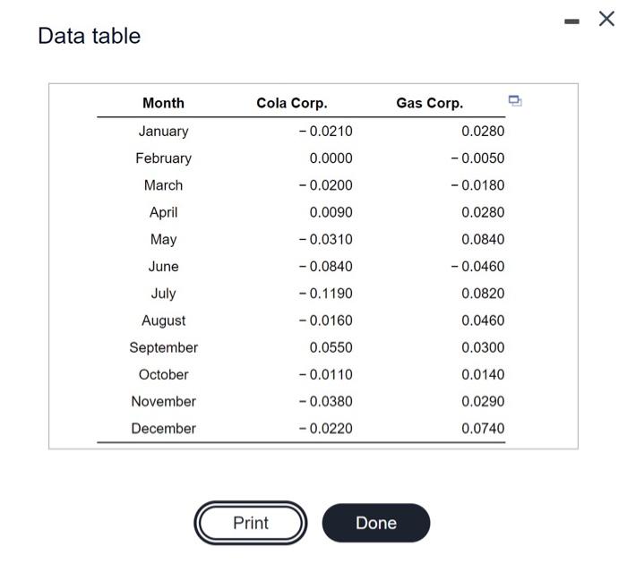
Task: Click the Data table title text
Action: (x=90, y=36)
